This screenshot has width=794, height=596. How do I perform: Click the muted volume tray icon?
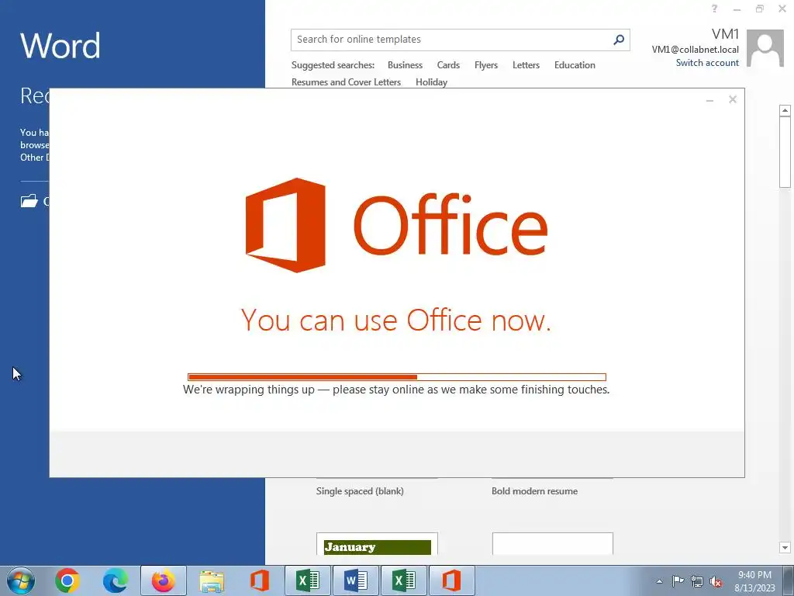(716, 581)
